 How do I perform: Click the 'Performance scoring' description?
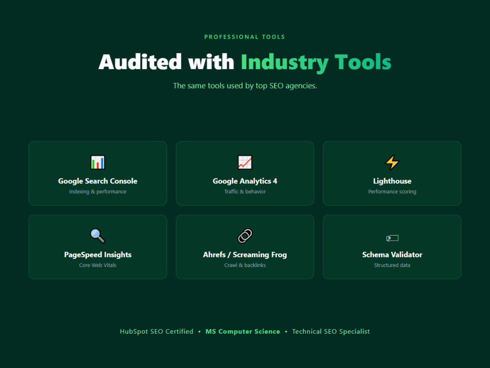tap(392, 191)
